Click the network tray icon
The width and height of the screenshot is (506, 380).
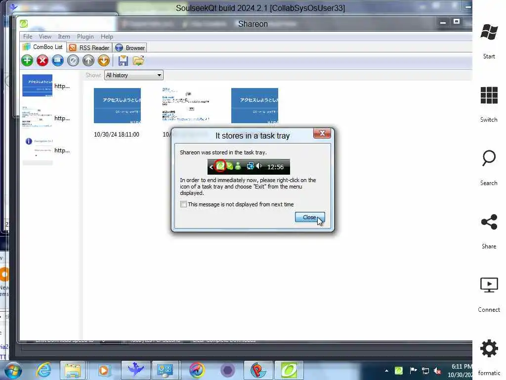coord(425,371)
